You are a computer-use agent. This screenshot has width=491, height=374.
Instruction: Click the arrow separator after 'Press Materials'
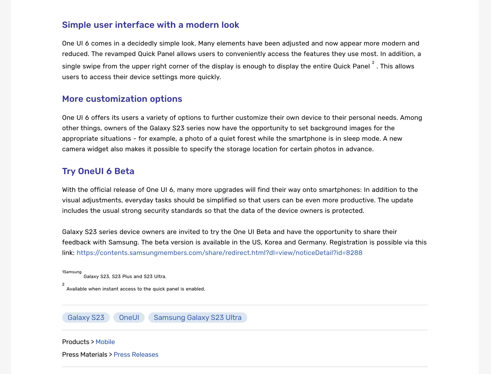pos(110,355)
